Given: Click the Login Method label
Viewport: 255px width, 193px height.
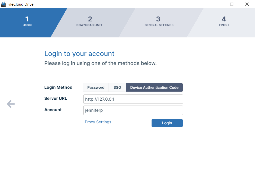Looking at the screenshot, I should (58, 87).
